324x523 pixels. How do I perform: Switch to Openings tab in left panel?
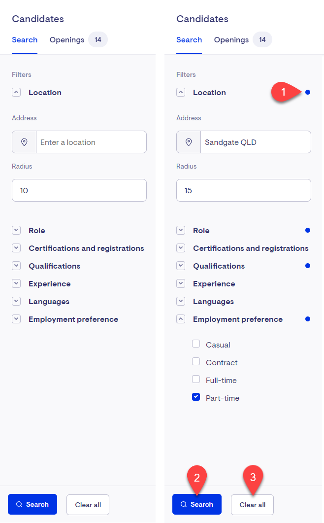[x=67, y=40]
